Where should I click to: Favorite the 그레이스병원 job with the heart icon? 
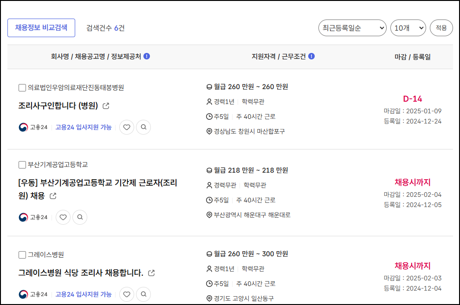126,294
